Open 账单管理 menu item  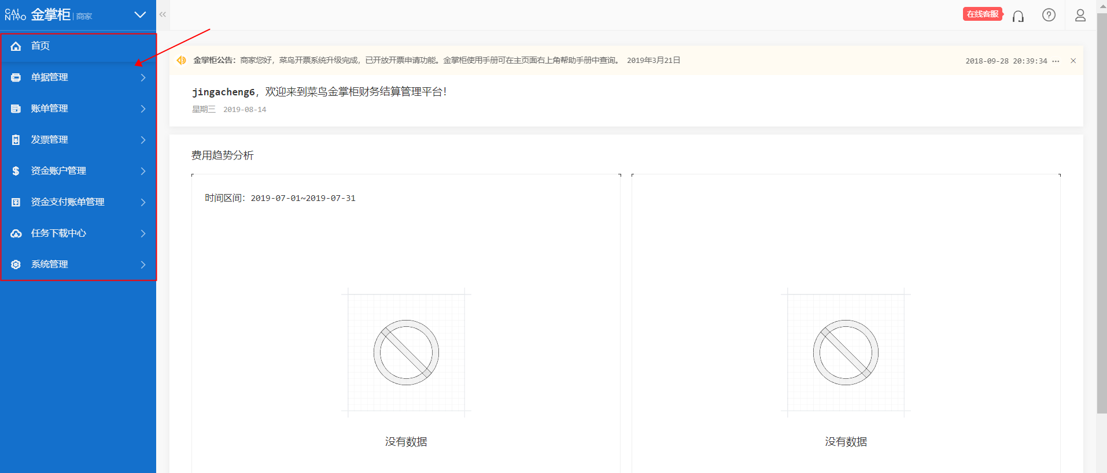79,109
